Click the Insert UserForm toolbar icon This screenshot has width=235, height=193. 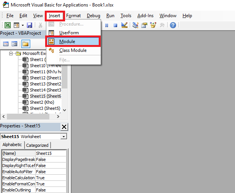[x=16, y=25]
